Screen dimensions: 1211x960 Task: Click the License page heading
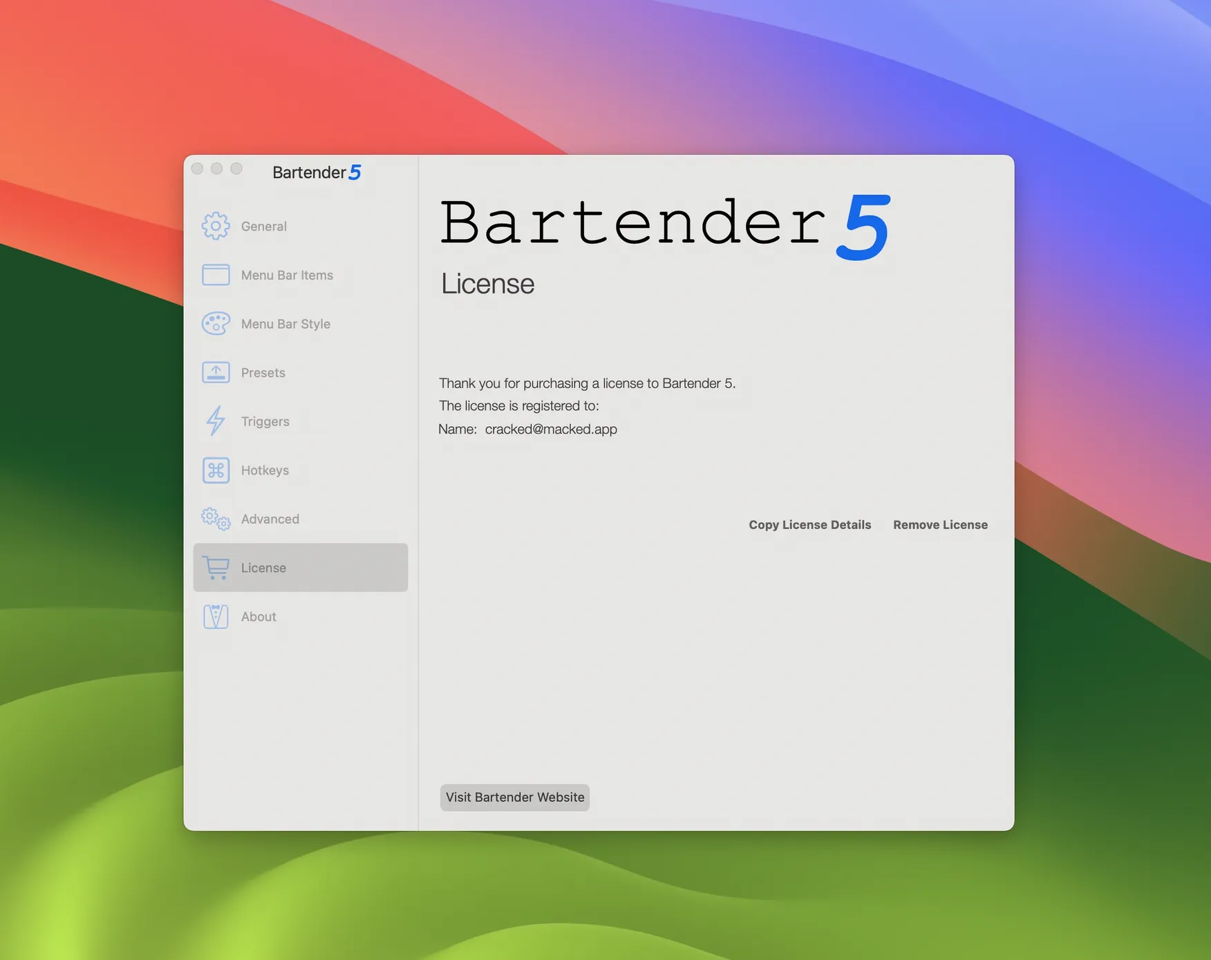click(487, 284)
